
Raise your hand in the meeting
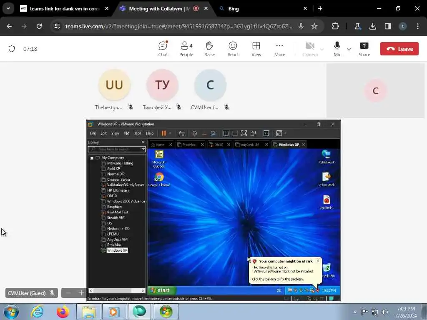tap(209, 49)
